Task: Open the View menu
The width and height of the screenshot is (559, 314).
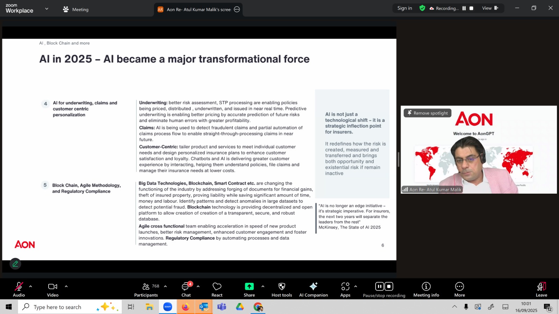Action: click(x=490, y=8)
